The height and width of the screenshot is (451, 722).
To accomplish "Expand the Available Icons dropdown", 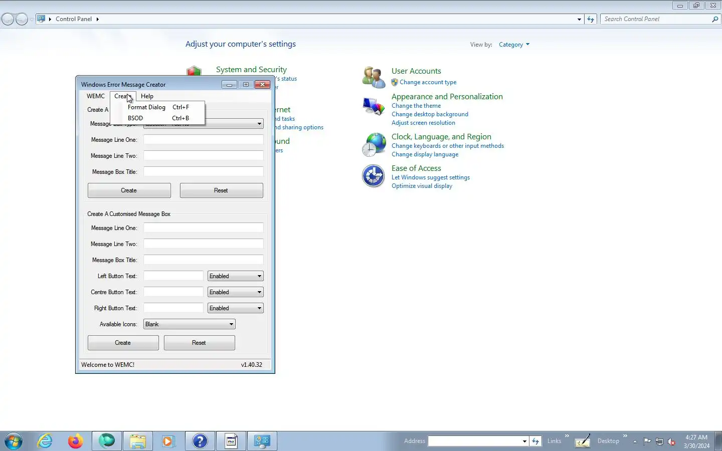I will [x=190, y=324].
